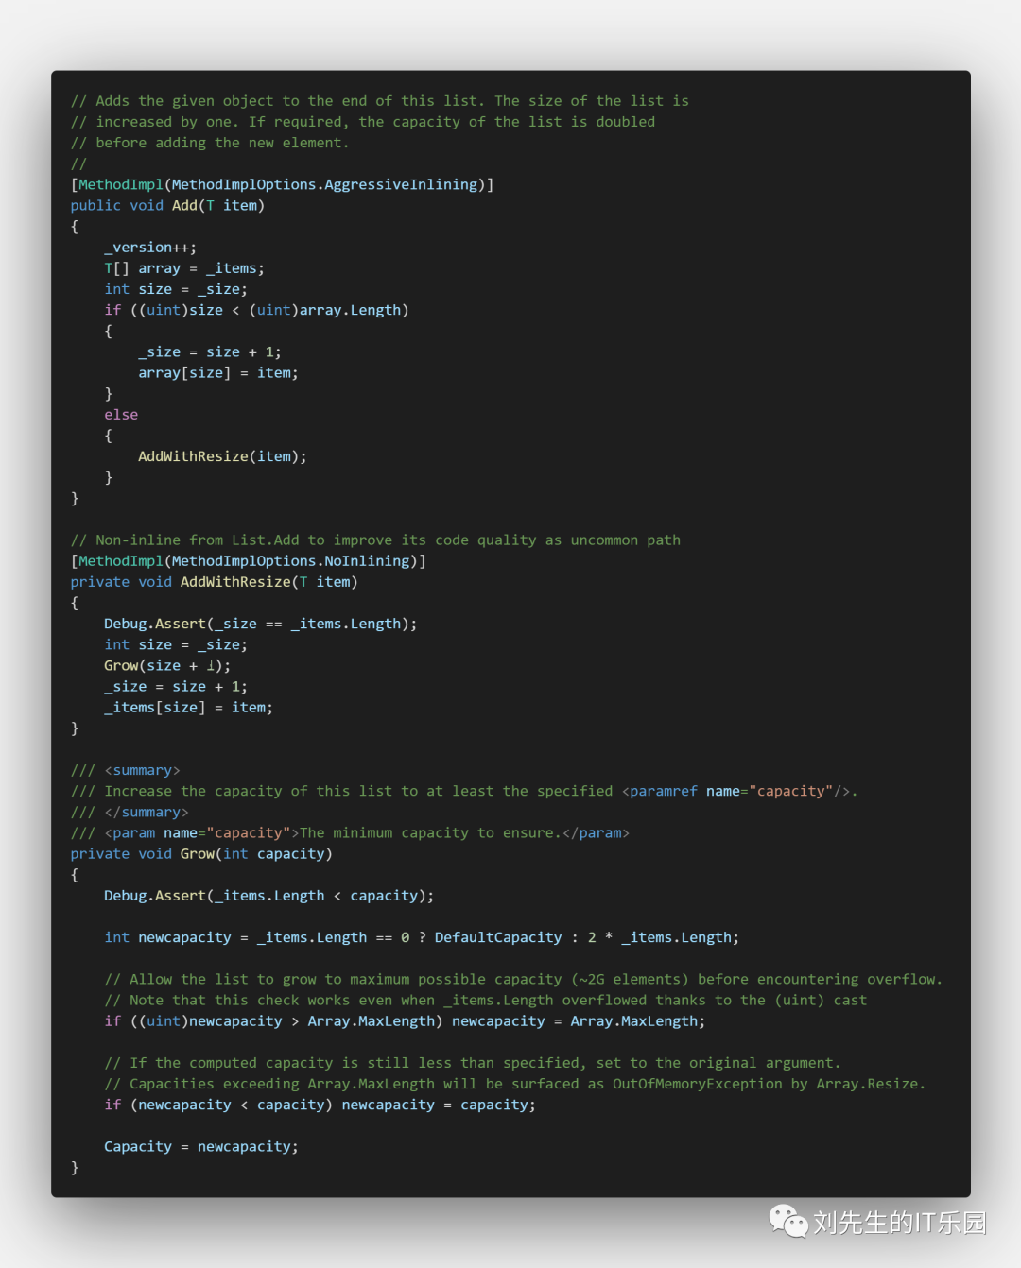1021x1268 pixels.
Task: Click MethodImplOptions.AggressiveInlining attribute text
Action: 324,184
